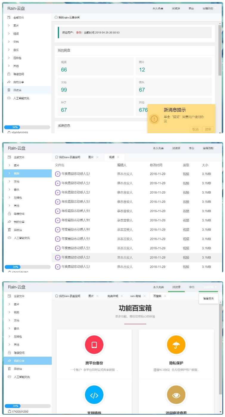Open the 文档 card showing 99
The image size is (225, 417).
[95, 87]
